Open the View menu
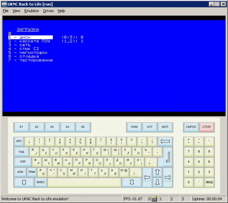228x203 pixels. coord(16,11)
